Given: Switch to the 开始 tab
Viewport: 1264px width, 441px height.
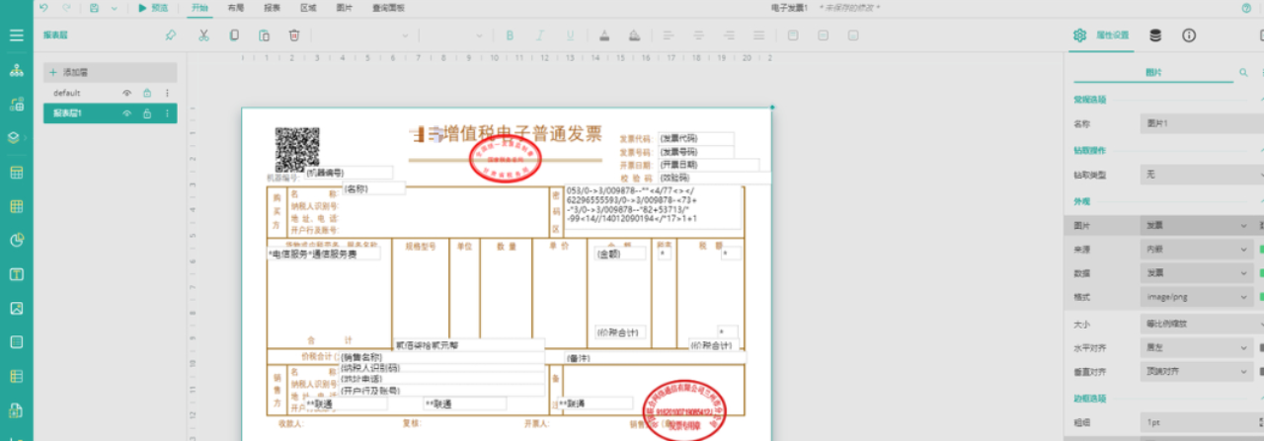Looking at the screenshot, I should click(199, 8).
